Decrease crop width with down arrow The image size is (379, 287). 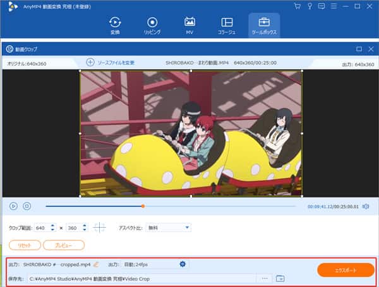click(52, 230)
